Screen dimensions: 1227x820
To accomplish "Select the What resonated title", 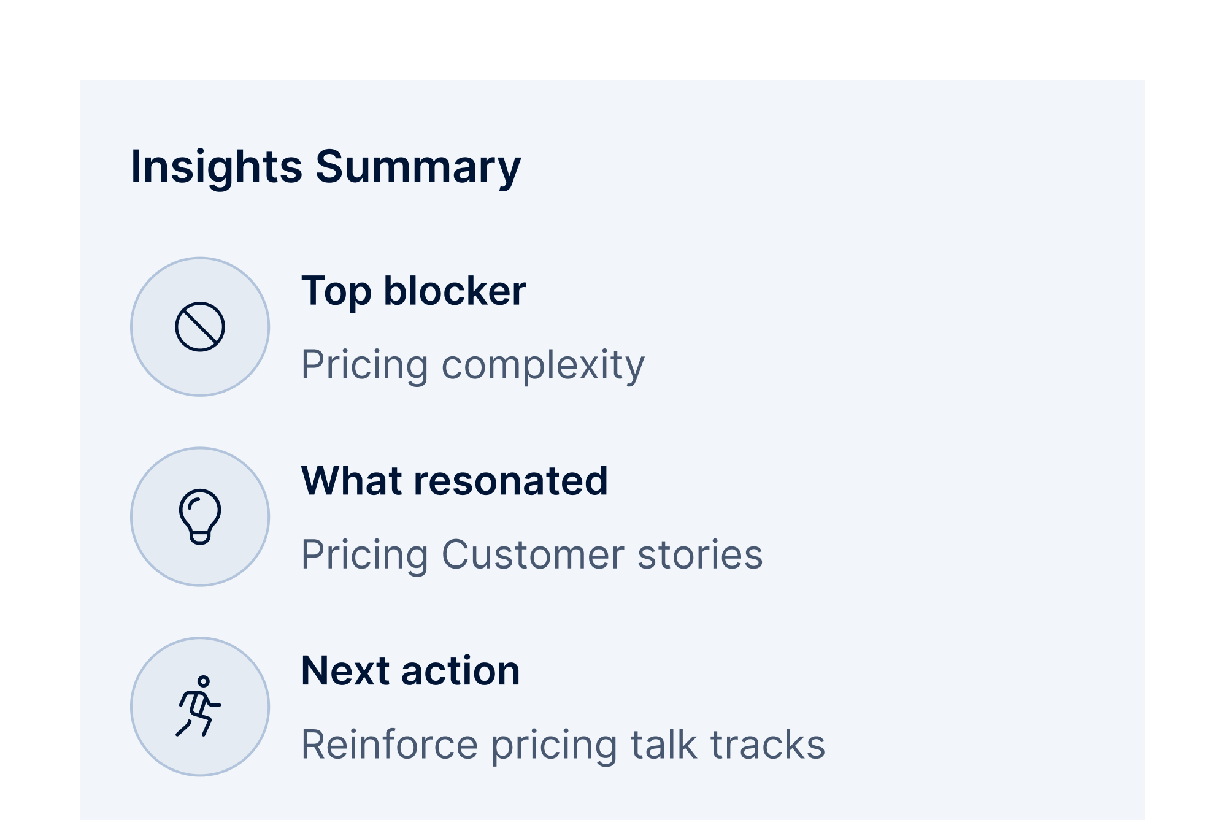I will 454,480.
